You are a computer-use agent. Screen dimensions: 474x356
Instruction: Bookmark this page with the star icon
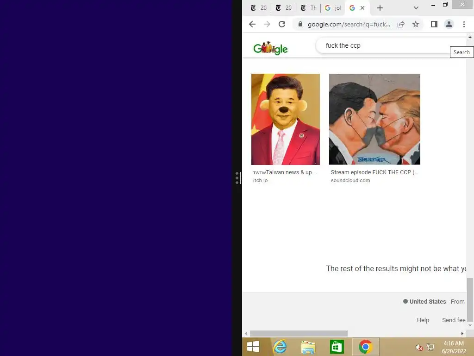(x=416, y=24)
